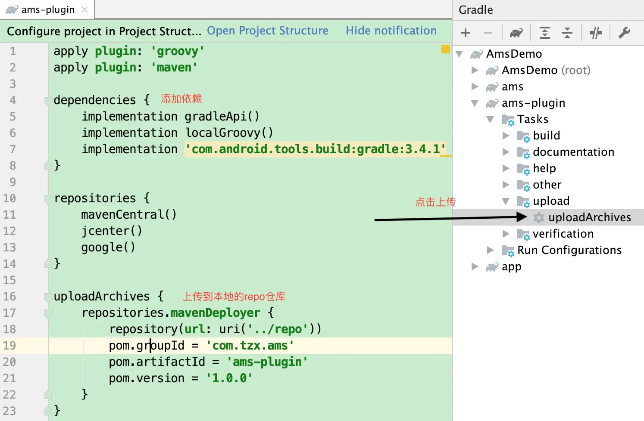Screen dimensions: 644x421
Task: Click the ams-plugin tab elephant icon
Action: pyautogui.click(x=12, y=9)
